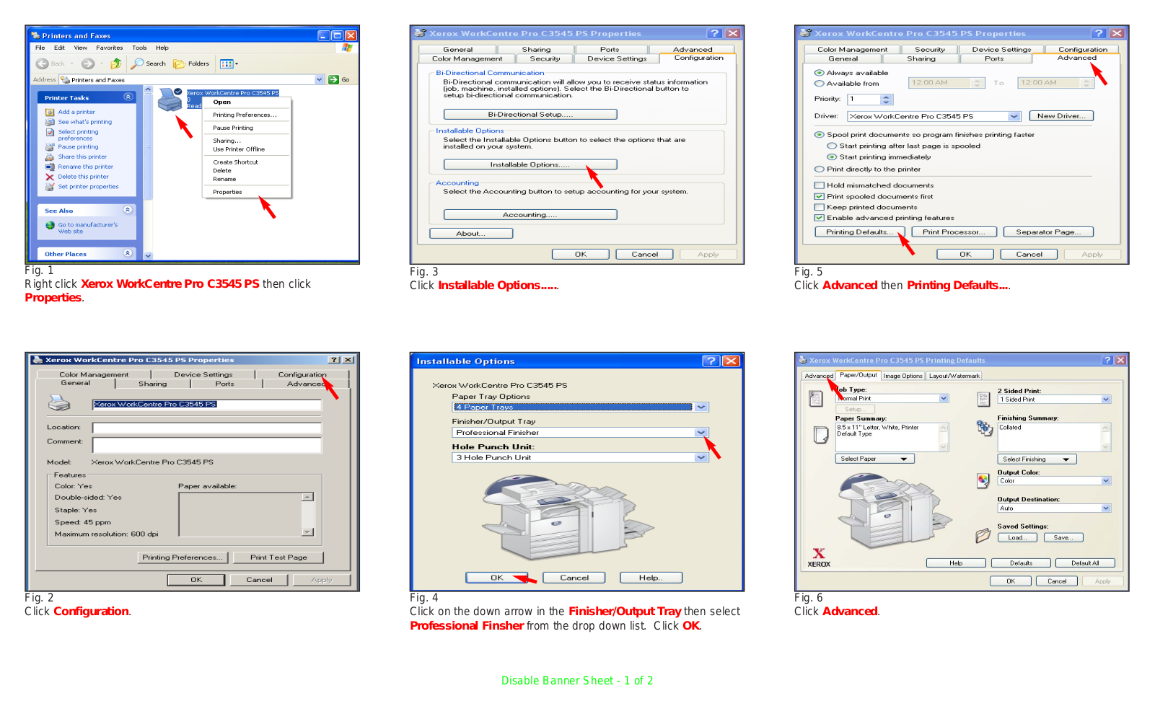The width and height of the screenshot is (1155, 701).
Task: Click Default All in Printing Defaults
Action: [x=1085, y=563]
